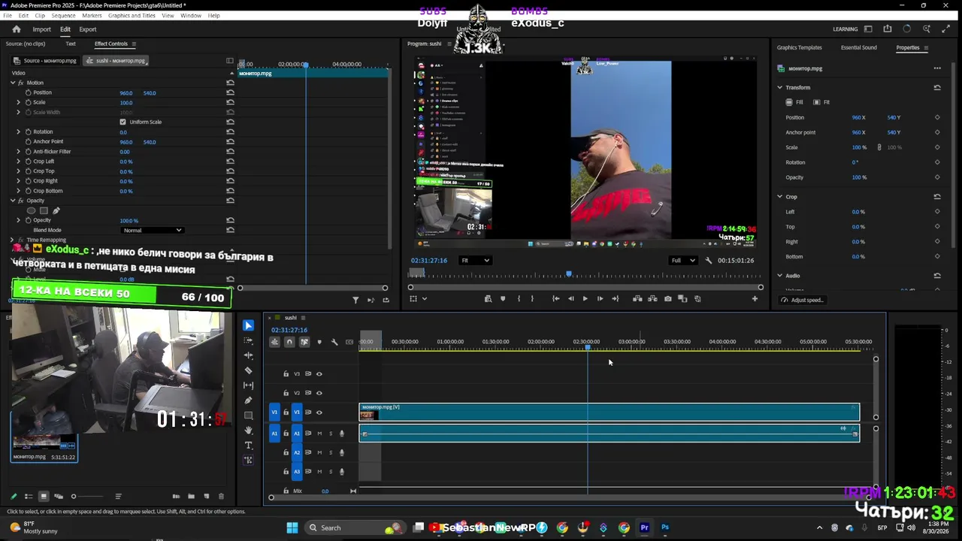Open the Program monitor button editor plus

click(x=755, y=299)
